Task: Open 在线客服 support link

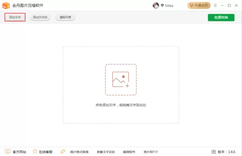Action: click(x=46, y=152)
